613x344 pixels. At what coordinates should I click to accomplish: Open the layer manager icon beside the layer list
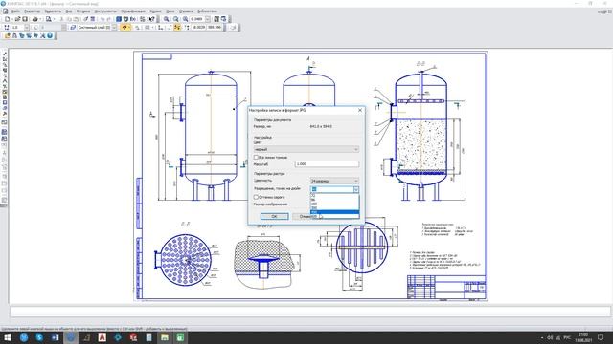click(73, 28)
